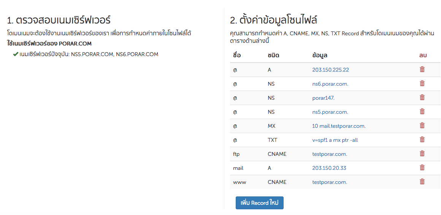The height and width of the screenshot is (215, 441).
Task: Remove the ftp CNAME record
Action: [422, 154]
